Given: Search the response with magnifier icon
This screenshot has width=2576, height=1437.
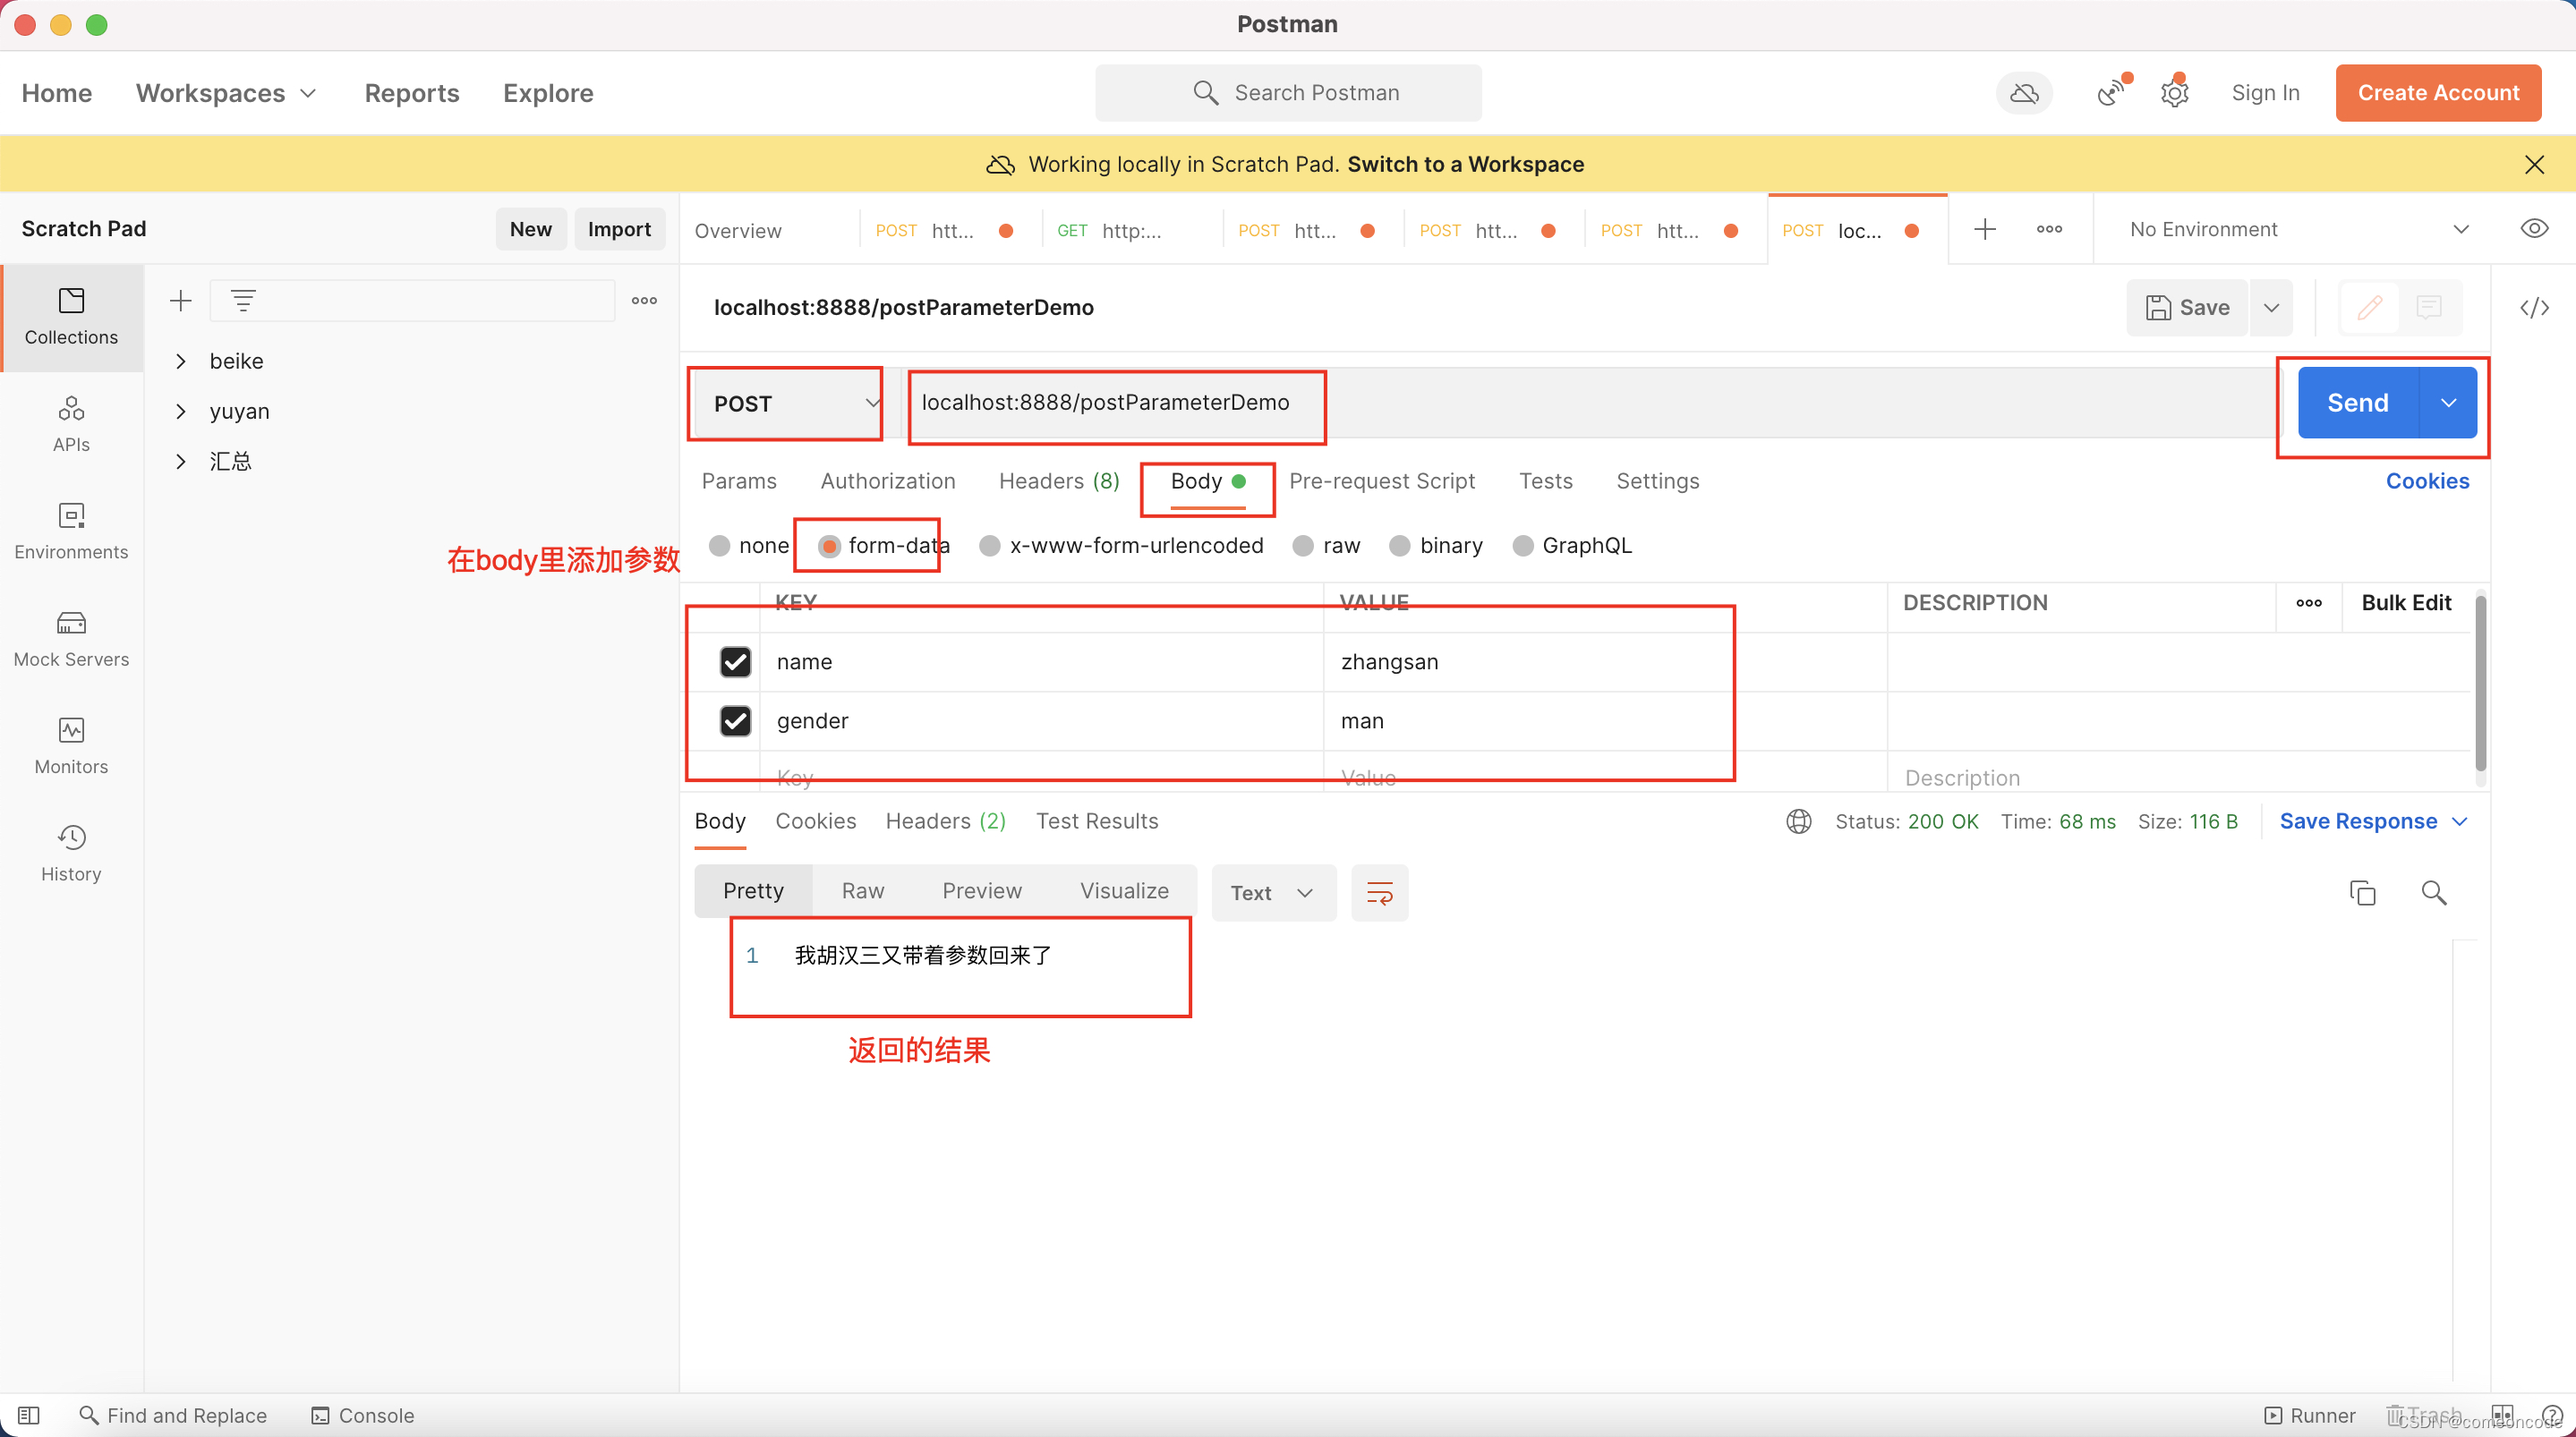Looking at the screenshot, I should tap(2434, 893).
